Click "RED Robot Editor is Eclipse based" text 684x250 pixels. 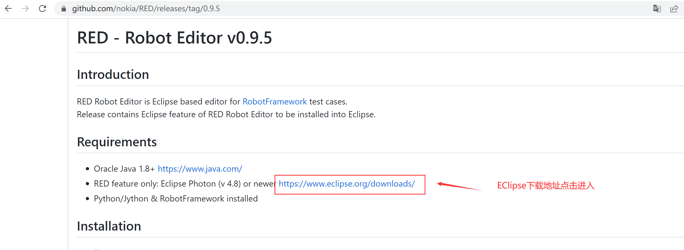coord(141,102)
